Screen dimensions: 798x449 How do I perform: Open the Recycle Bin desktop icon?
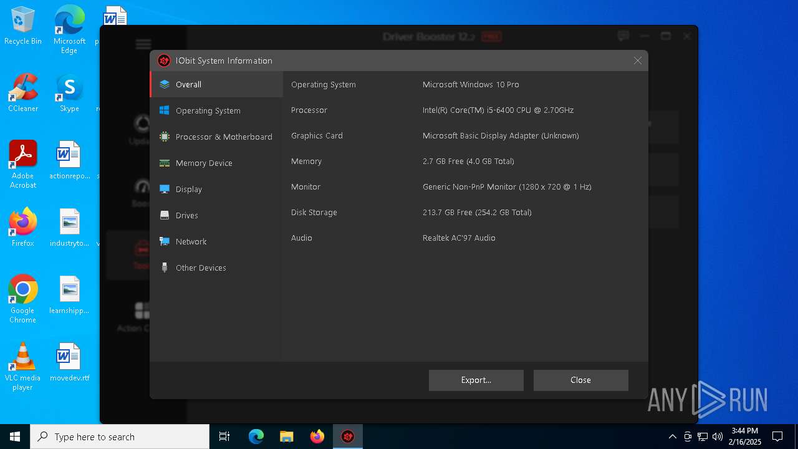(x=23, y=26)
